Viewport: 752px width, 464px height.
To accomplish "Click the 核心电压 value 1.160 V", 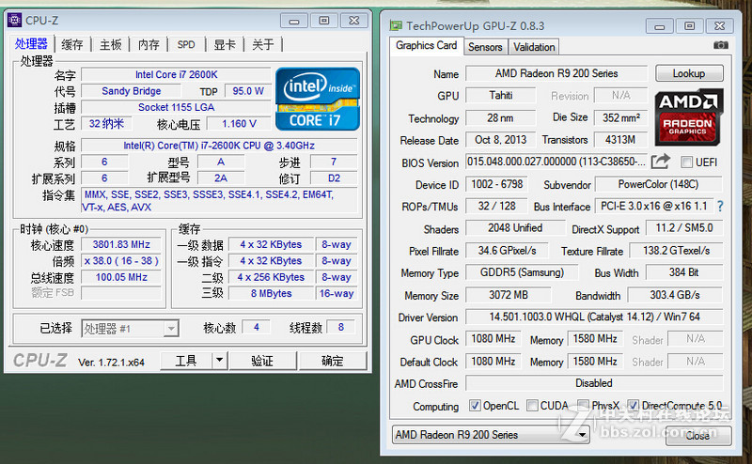I will pyautogui.click(x=239, y=124).
